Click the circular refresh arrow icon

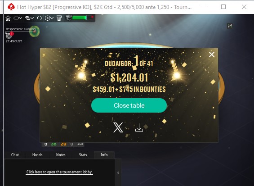point(39,18)
